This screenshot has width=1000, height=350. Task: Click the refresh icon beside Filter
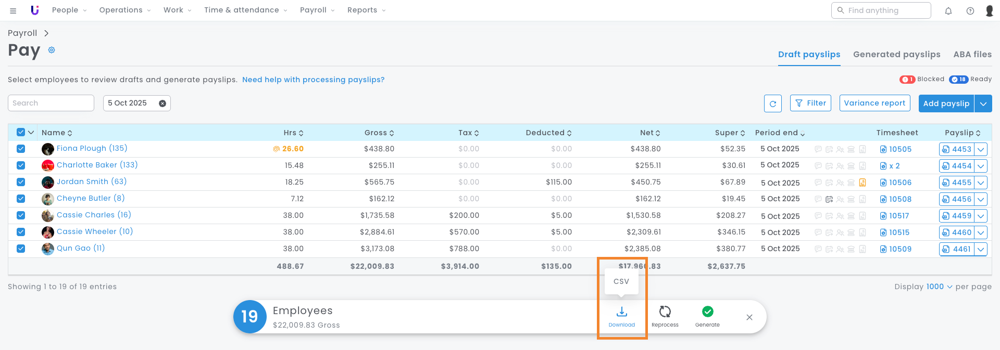pos(773,103)
